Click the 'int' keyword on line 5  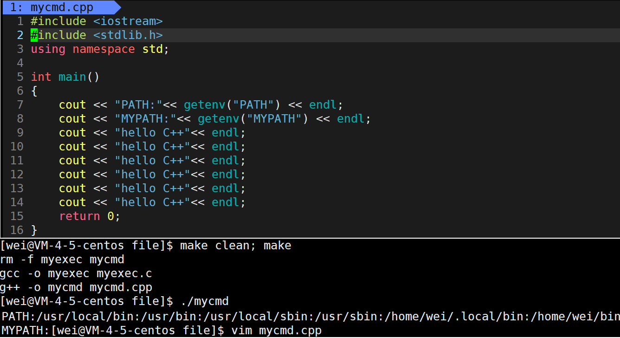coord(41,77)
